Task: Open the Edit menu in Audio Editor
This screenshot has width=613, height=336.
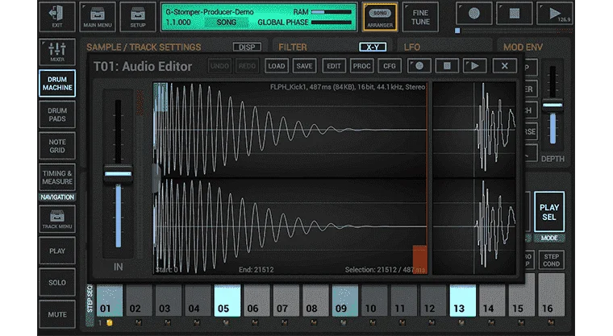Action: tap(333, 66)
